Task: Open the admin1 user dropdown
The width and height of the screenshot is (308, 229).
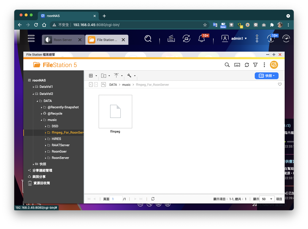Action: point(234,38)
